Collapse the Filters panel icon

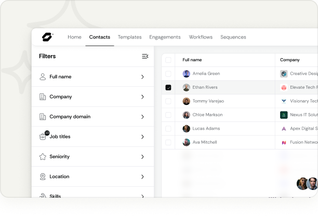(x=145, y=56)
